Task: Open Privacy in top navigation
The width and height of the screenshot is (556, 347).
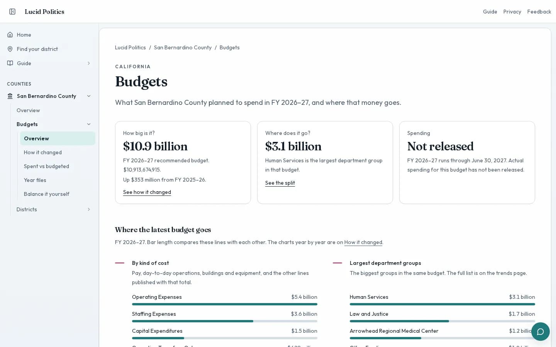Action: pyautogui.click(x=512, y=12)
